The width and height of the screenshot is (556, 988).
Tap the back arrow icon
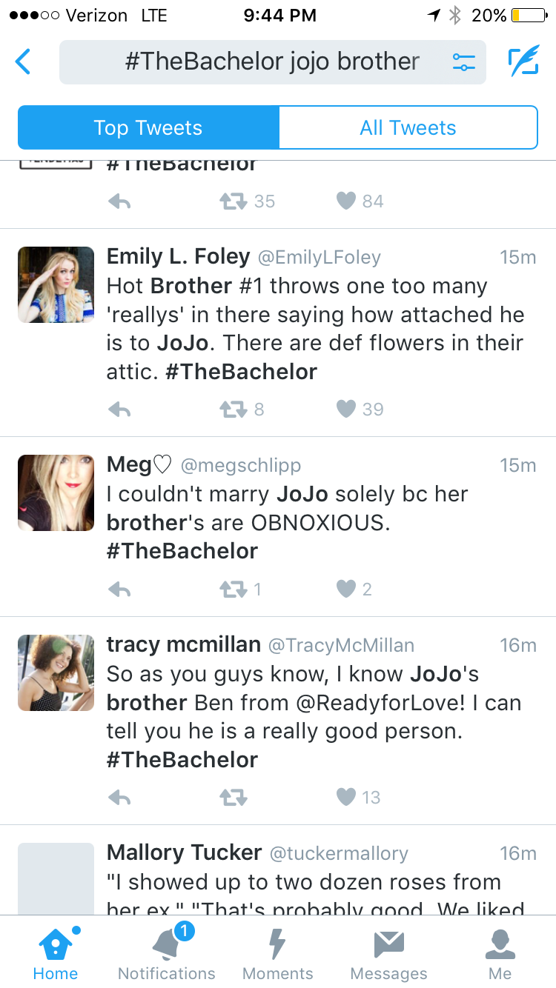24,62
